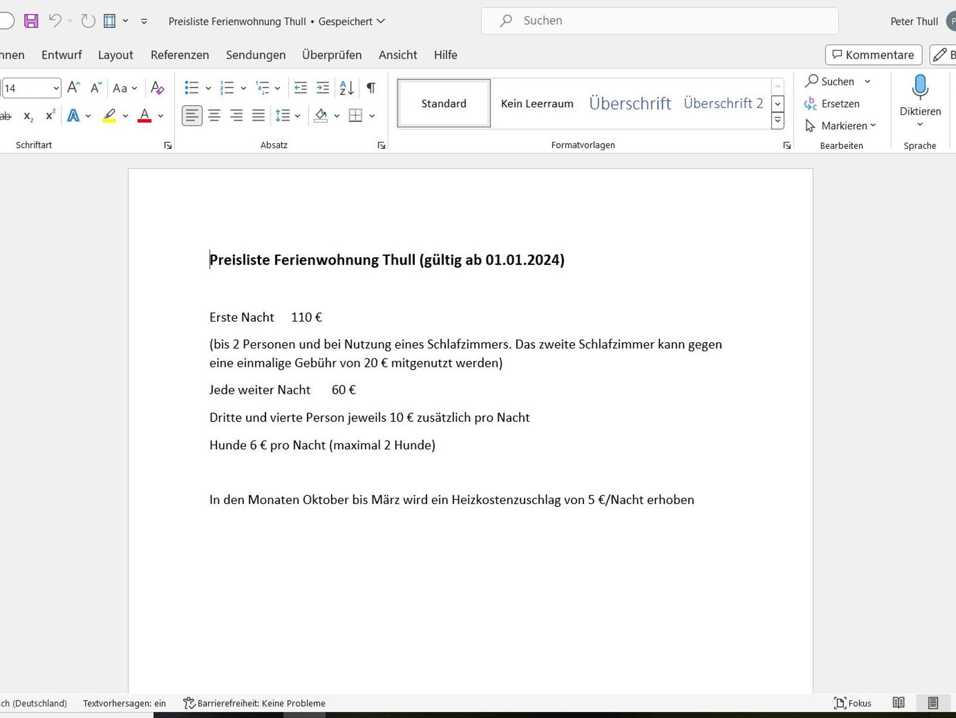The width and height of the screenshot is (956, 718).
Task: Apply the red font color swatch
Action: coord(144,116)
